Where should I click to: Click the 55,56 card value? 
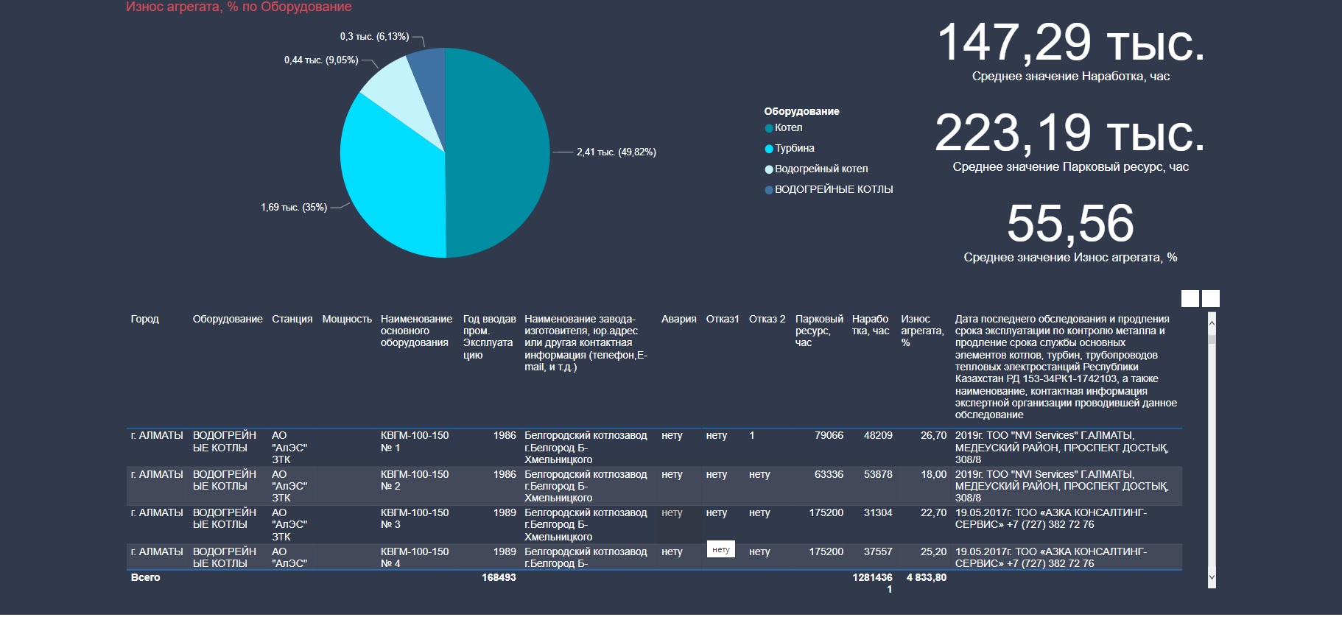(x=1070, y=223)
